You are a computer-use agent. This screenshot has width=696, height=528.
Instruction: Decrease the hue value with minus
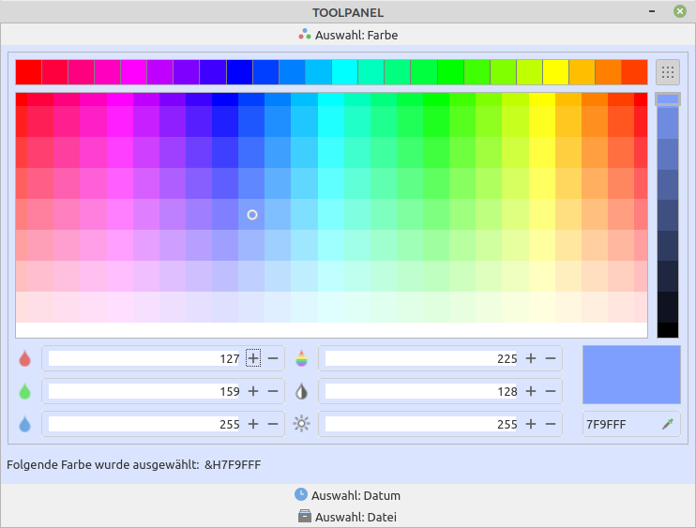tap(551, 358)
